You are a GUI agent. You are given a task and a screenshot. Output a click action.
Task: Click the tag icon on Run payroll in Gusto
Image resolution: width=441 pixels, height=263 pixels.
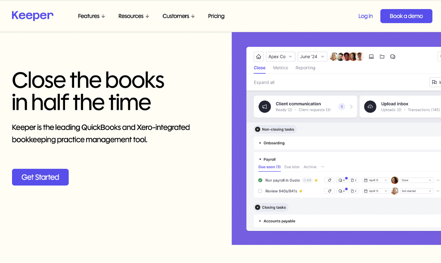point(329,180)
